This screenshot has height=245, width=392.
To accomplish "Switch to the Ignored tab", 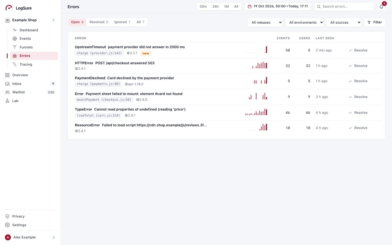I will click(122, 22).
